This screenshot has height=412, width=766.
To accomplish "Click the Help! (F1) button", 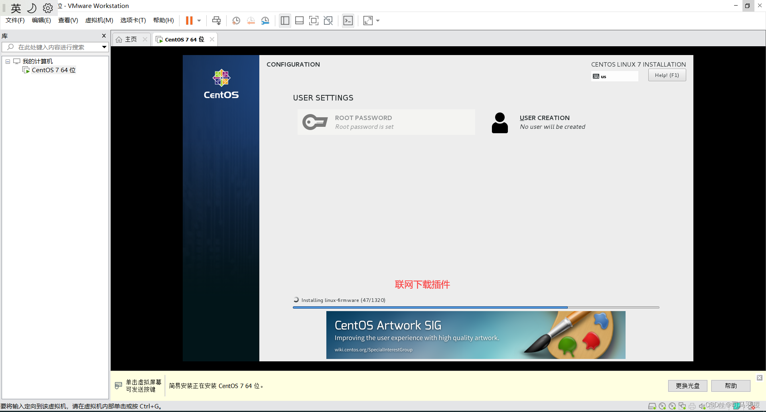I will click(x=667, y=75).
